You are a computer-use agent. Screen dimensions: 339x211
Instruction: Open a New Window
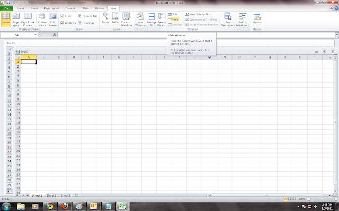(140, 20)
